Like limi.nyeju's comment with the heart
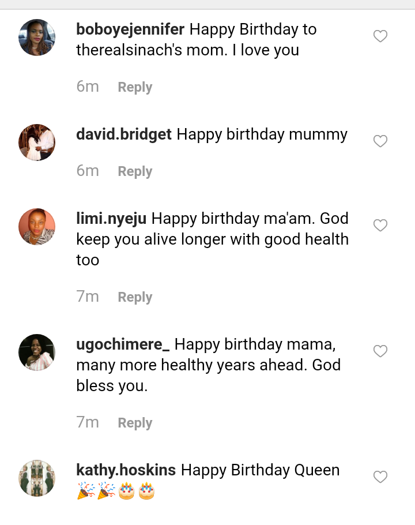The image size is (415, 525). [x=380, y=226]
